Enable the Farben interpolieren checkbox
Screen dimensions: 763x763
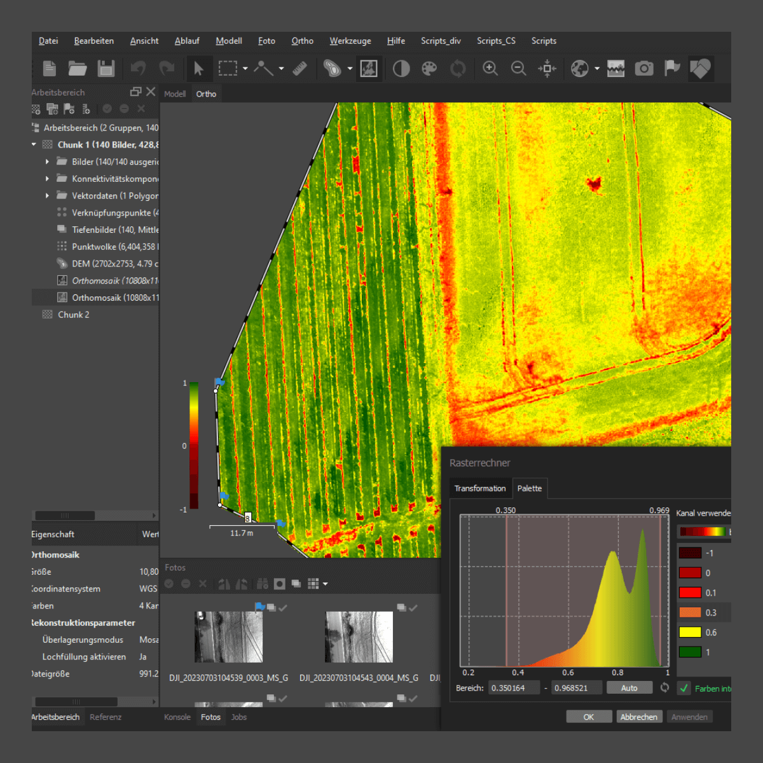pos(684,687)
